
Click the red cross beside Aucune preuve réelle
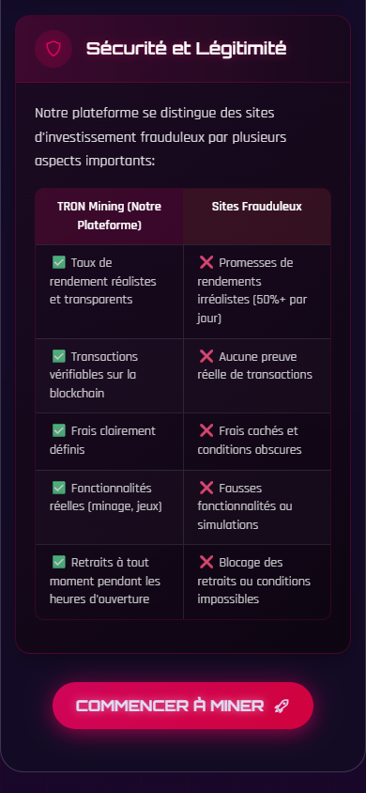(206, 356)
